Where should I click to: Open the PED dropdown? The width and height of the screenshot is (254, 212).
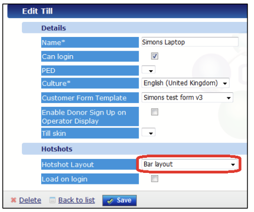pyautogui.click(x=148, y=70)
